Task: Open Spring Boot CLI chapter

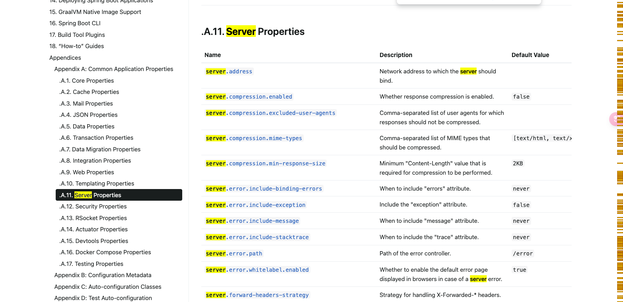Action: 75,23
